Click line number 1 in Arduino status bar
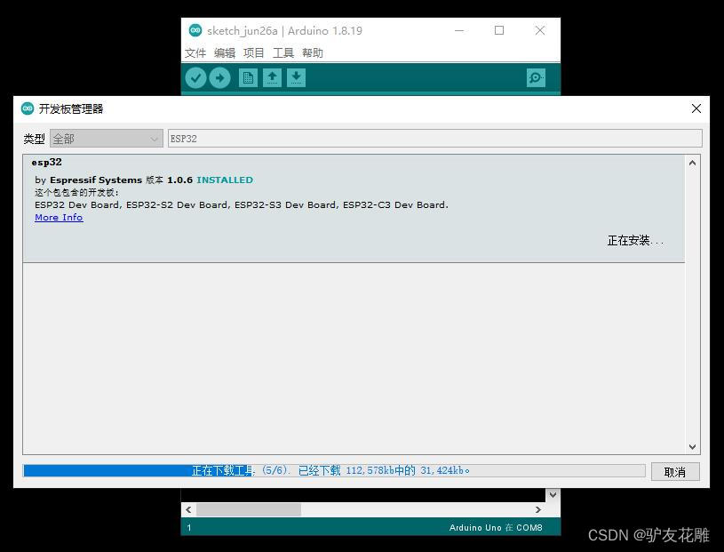The height and width of the screenshot is (552, 724). click(189, 527)
